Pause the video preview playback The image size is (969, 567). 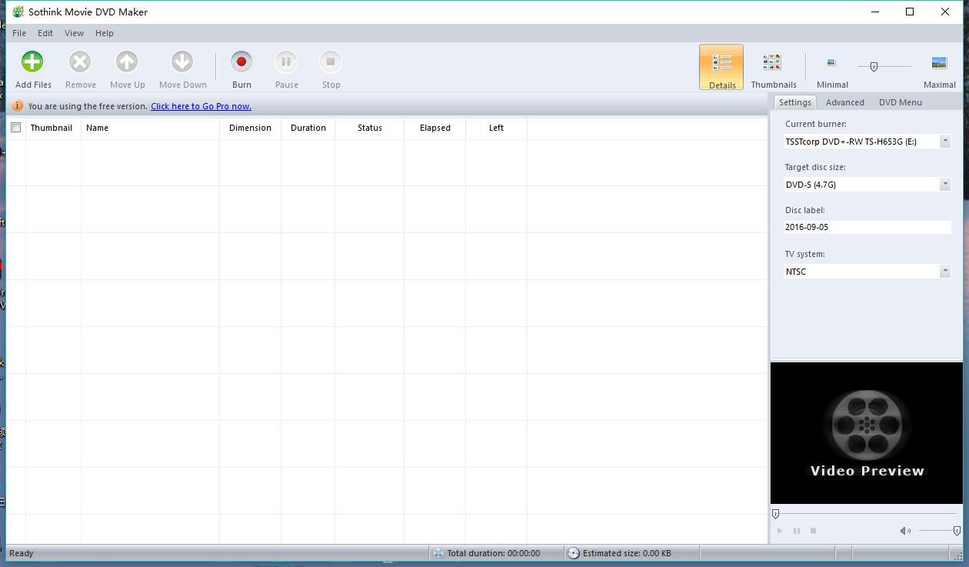click(797, 531)
